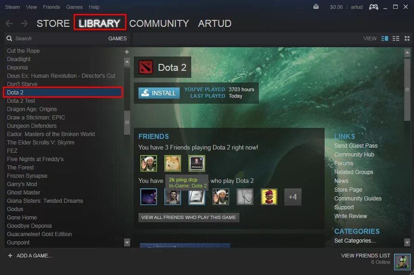Click the wallet balance $0.06
This screenshot has height=275, width=414.
(336, 7)
